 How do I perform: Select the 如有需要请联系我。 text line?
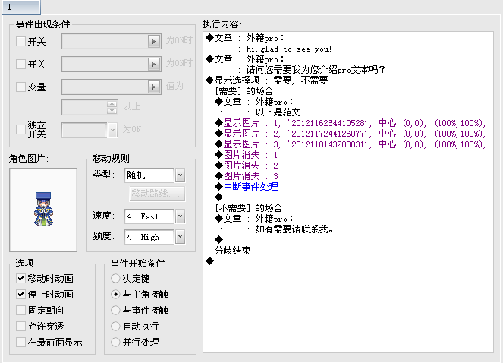tap(277, 229)
